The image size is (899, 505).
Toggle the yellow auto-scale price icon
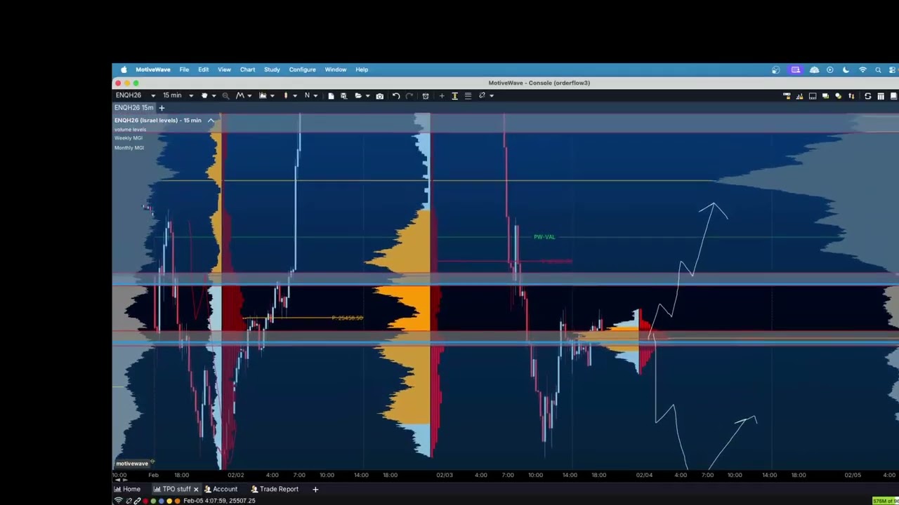coord(454,96)
